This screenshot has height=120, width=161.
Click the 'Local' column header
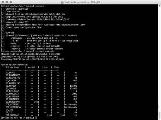pos(45,67)
